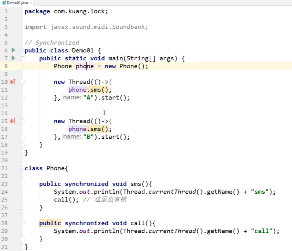Collapse call method fold on line 28
The height and width of the screenshot is (251, 292).
coord(22,223)
